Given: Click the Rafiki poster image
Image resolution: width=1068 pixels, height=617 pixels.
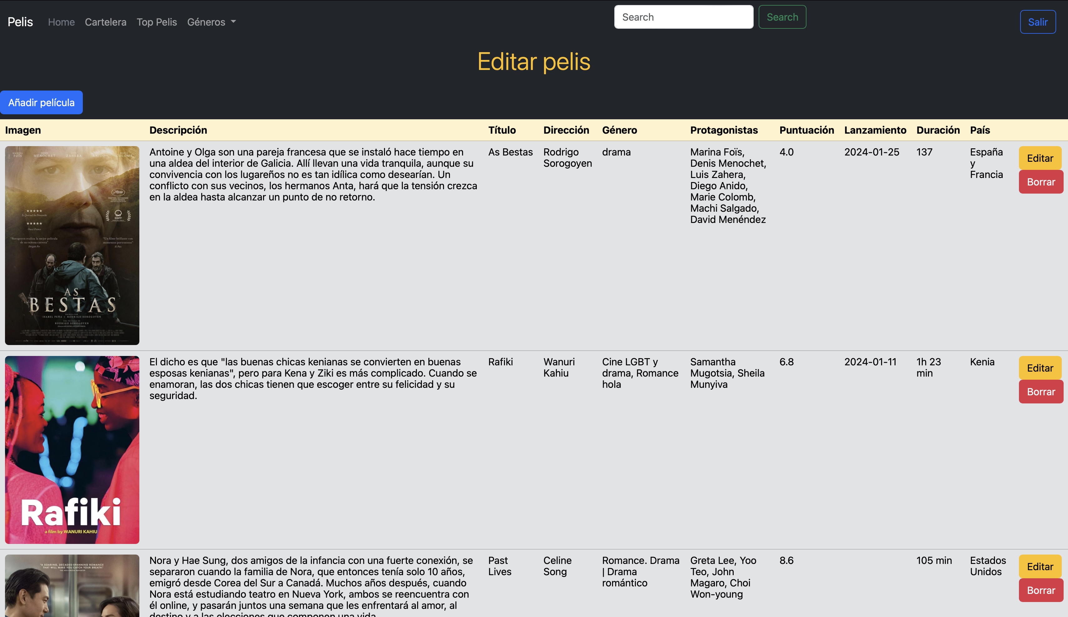Looking at the screenshot, I should (x=72, y=449).
